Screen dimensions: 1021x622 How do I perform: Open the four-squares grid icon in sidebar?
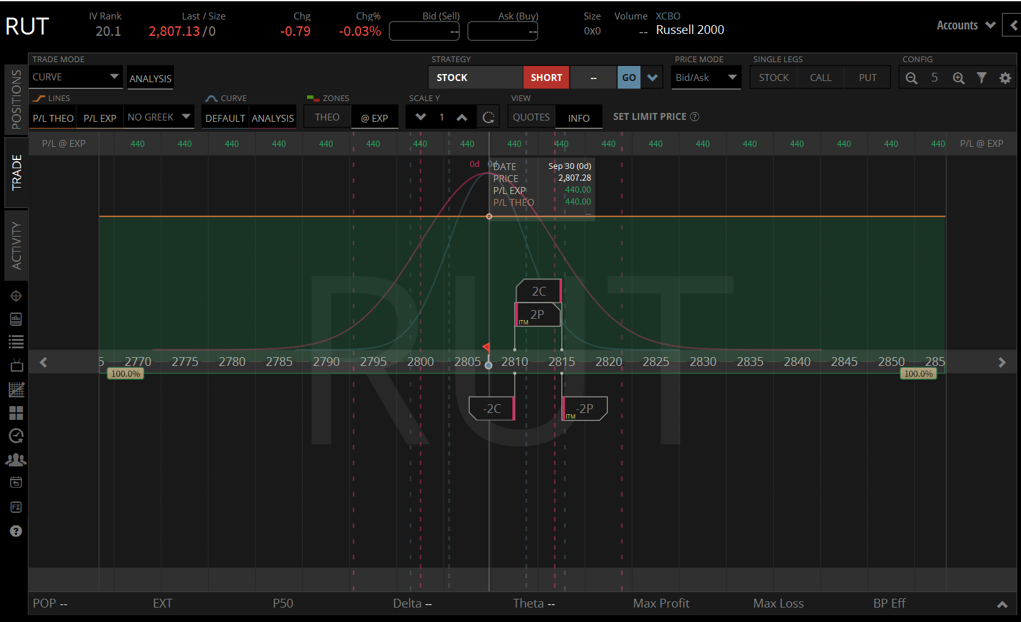point(16,413)
